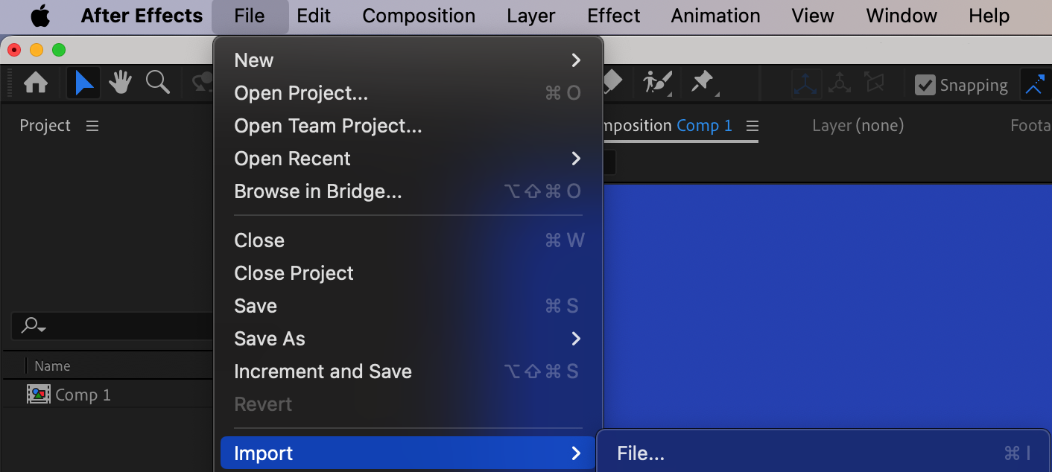Expand the Open Recent submenu
This screenshot has height=472, width=1052.
tap(407, 159)
